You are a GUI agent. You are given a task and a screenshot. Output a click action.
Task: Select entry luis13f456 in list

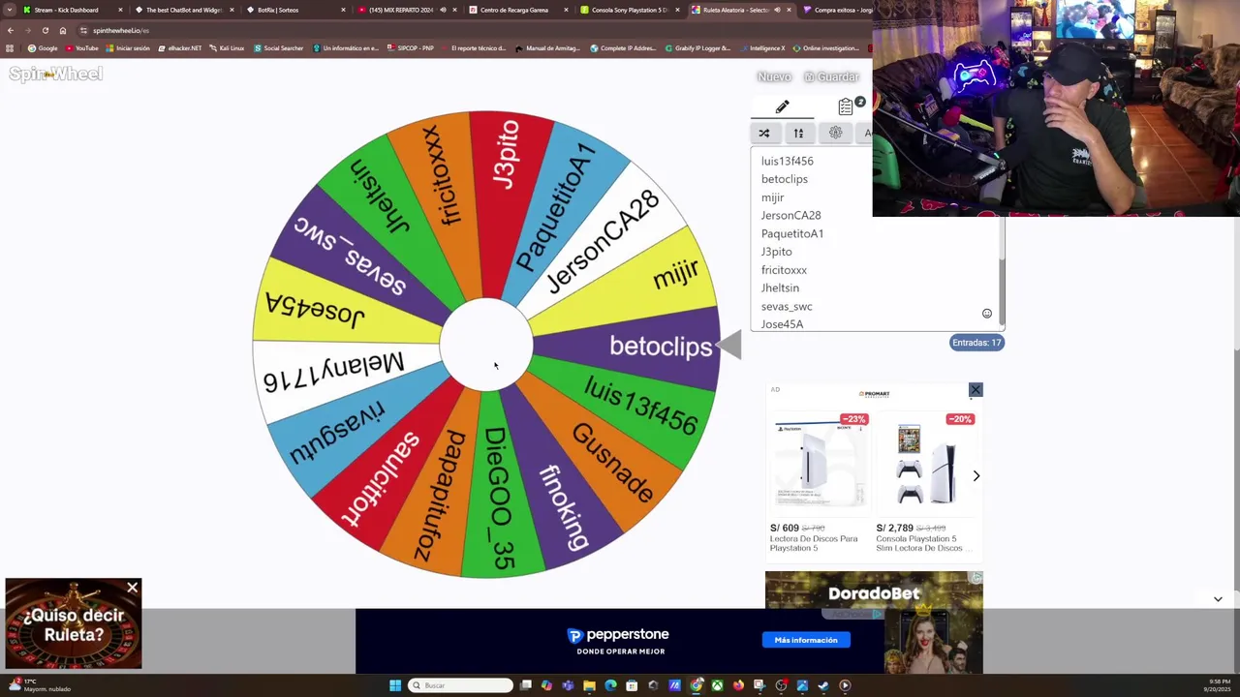[x=787, y=161]
